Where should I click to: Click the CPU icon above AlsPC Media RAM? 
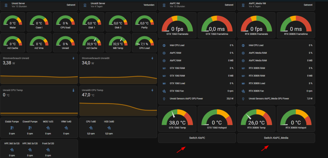[x=243, y=45]
